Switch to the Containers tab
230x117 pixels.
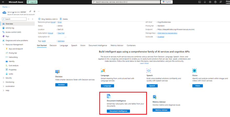click(x=131, y=45)
